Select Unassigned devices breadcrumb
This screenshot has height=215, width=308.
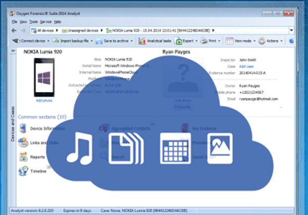(80, 30)
